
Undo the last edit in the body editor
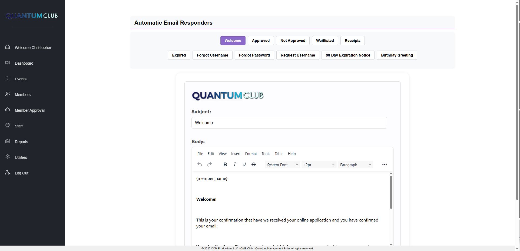tap(199, 164)
